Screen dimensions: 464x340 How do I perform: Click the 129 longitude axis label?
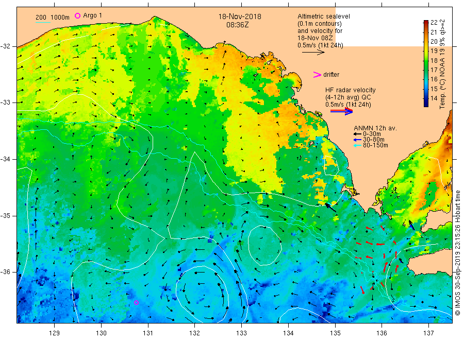tap(55, 333)
